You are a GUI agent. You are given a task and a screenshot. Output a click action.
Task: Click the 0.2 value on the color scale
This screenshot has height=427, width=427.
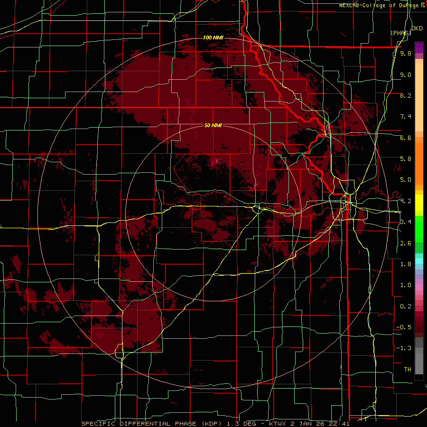pyautogui.click(x=406, y=306)
